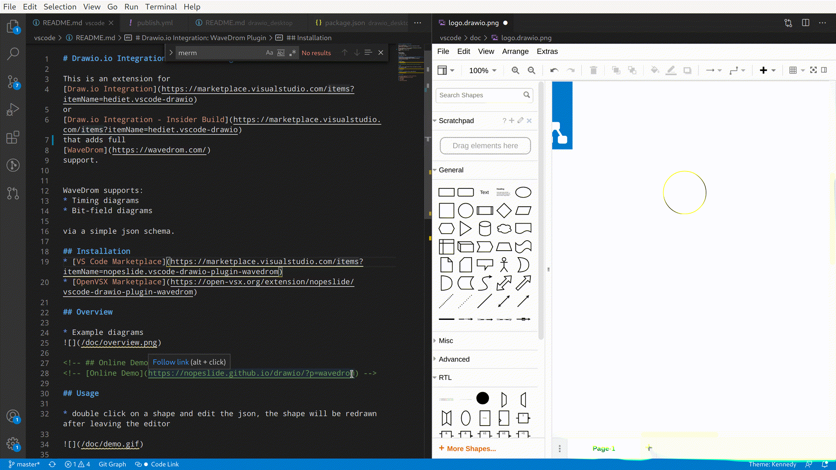Click in the Search Shapes input field

(479, 95)
